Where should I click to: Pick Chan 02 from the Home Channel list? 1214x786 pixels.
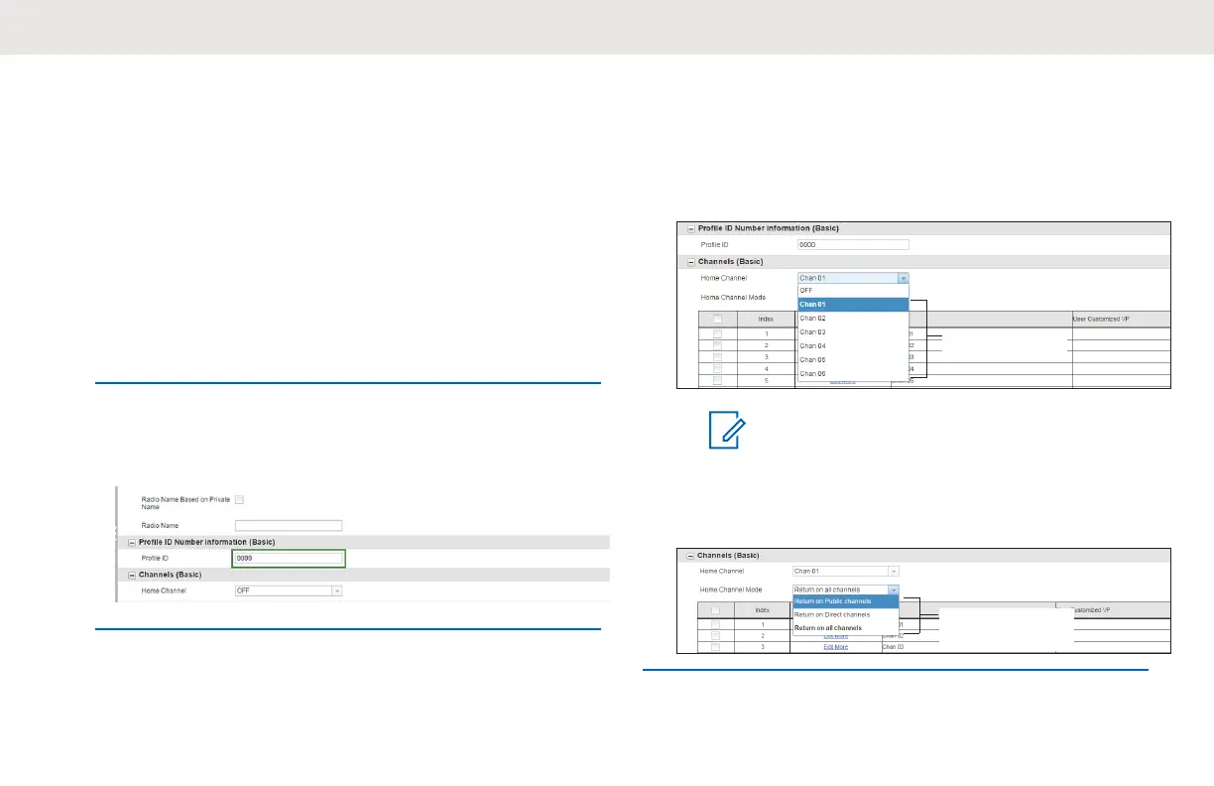[x=853, y=319]
